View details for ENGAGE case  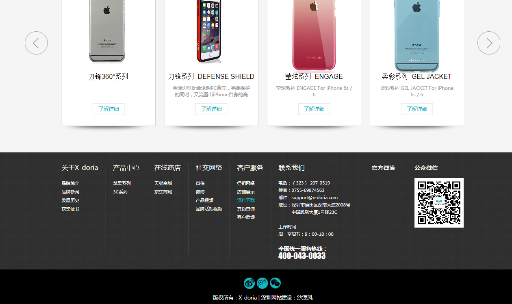pos(314,109)
